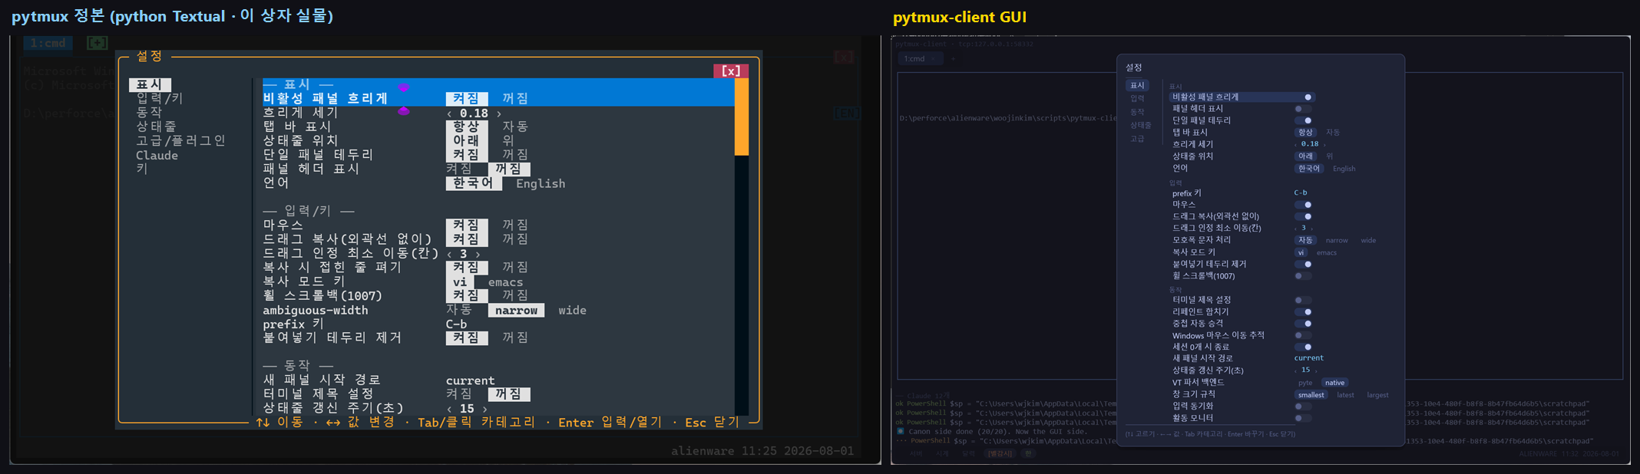Viewport: 1640px width, 474px height.
Task: Switch to 입력 category in GUI settings
Action: tap(1137, 98)
